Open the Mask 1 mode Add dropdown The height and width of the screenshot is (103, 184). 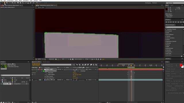[76, 71]
